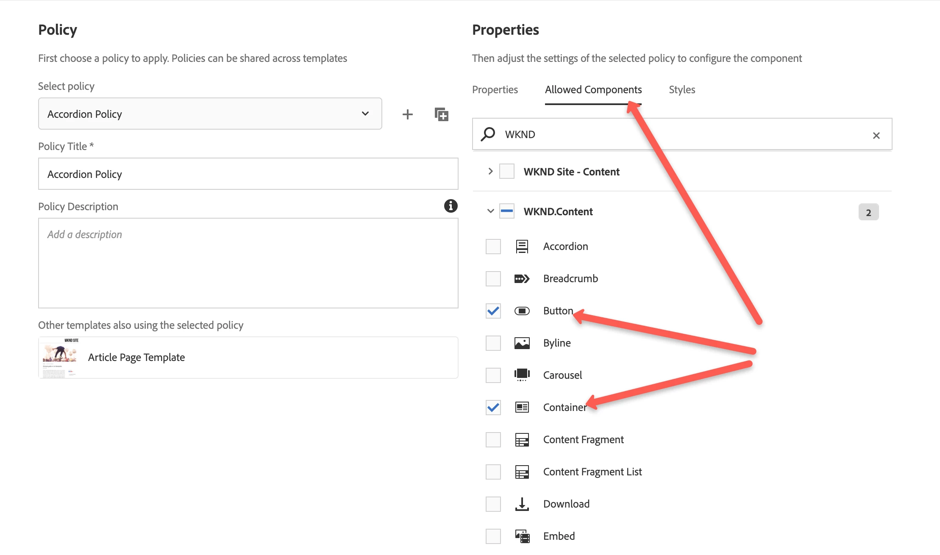The height and width of the screenshot is (555, 940).
Task: Click the Carousel component icon
Action: point(522,375)
